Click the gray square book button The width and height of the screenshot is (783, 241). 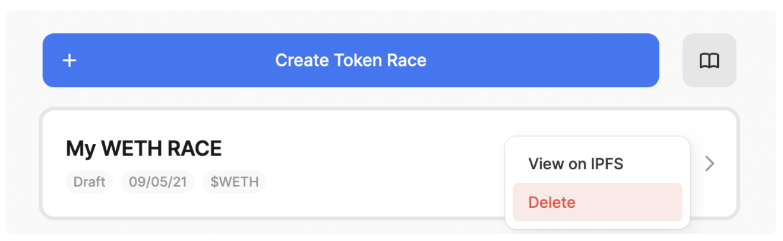point(709,61)
